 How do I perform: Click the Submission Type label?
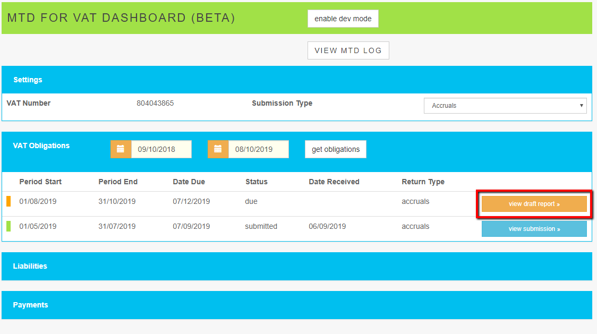[x=282, y=103]
